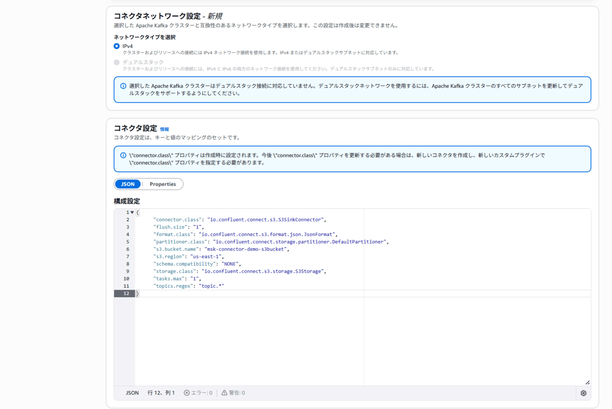The height and width of the screenshot is (409, 612).
Task: Switch to the JSON config view
Action: pos(128,184)
